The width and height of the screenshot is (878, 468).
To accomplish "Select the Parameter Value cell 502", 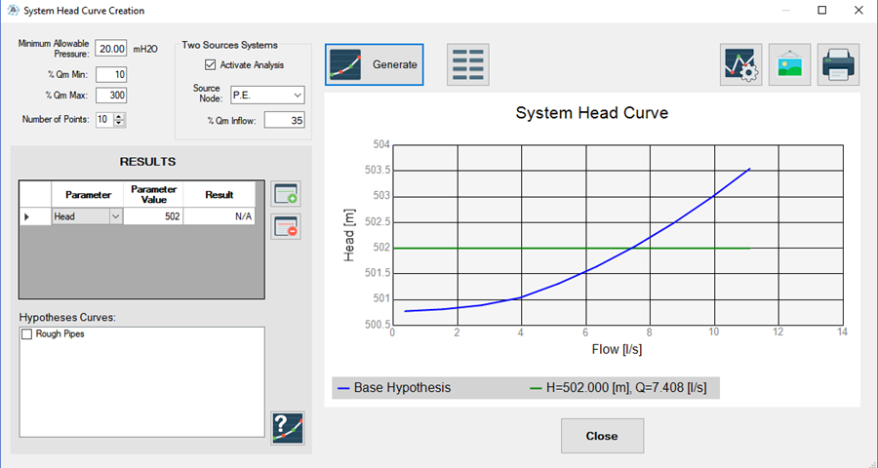I will coord(153,216).
